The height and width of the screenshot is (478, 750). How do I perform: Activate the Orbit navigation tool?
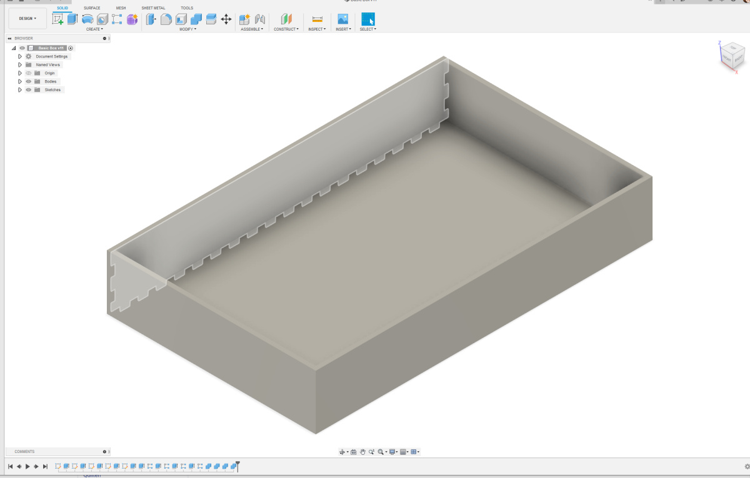tap(342, 452)
